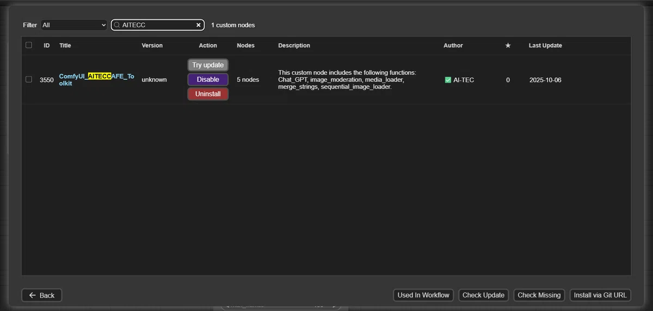This screenshot has width=653, height=311.
Task: Select the 'unknown' version cell
Action: pos(154,80)
